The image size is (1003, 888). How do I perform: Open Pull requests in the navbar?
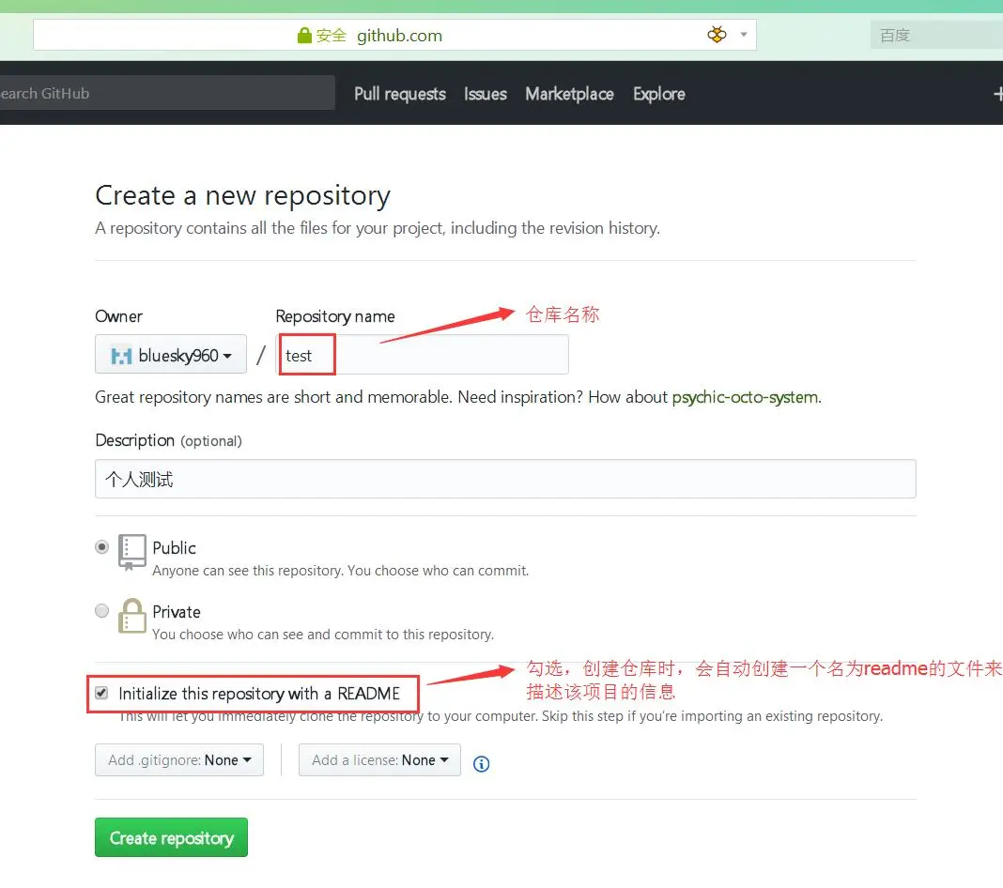pos(400,94)
